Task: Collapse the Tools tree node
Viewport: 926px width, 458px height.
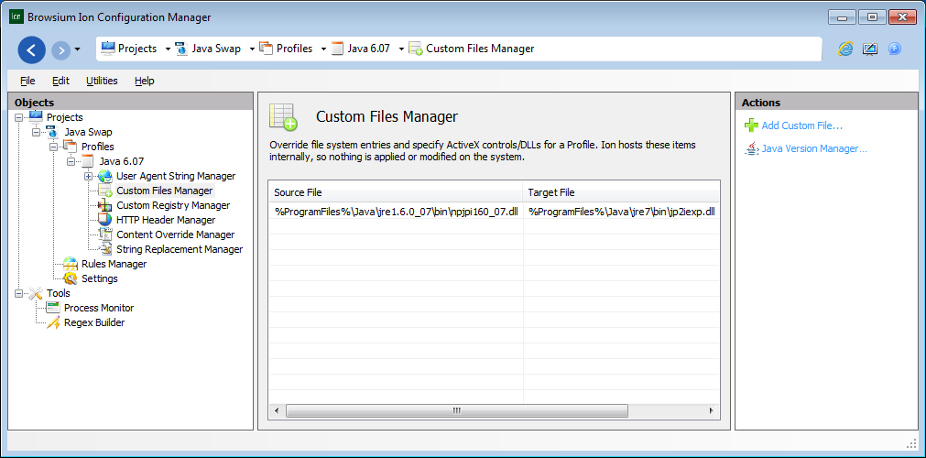Action: (x=19, y=293)
